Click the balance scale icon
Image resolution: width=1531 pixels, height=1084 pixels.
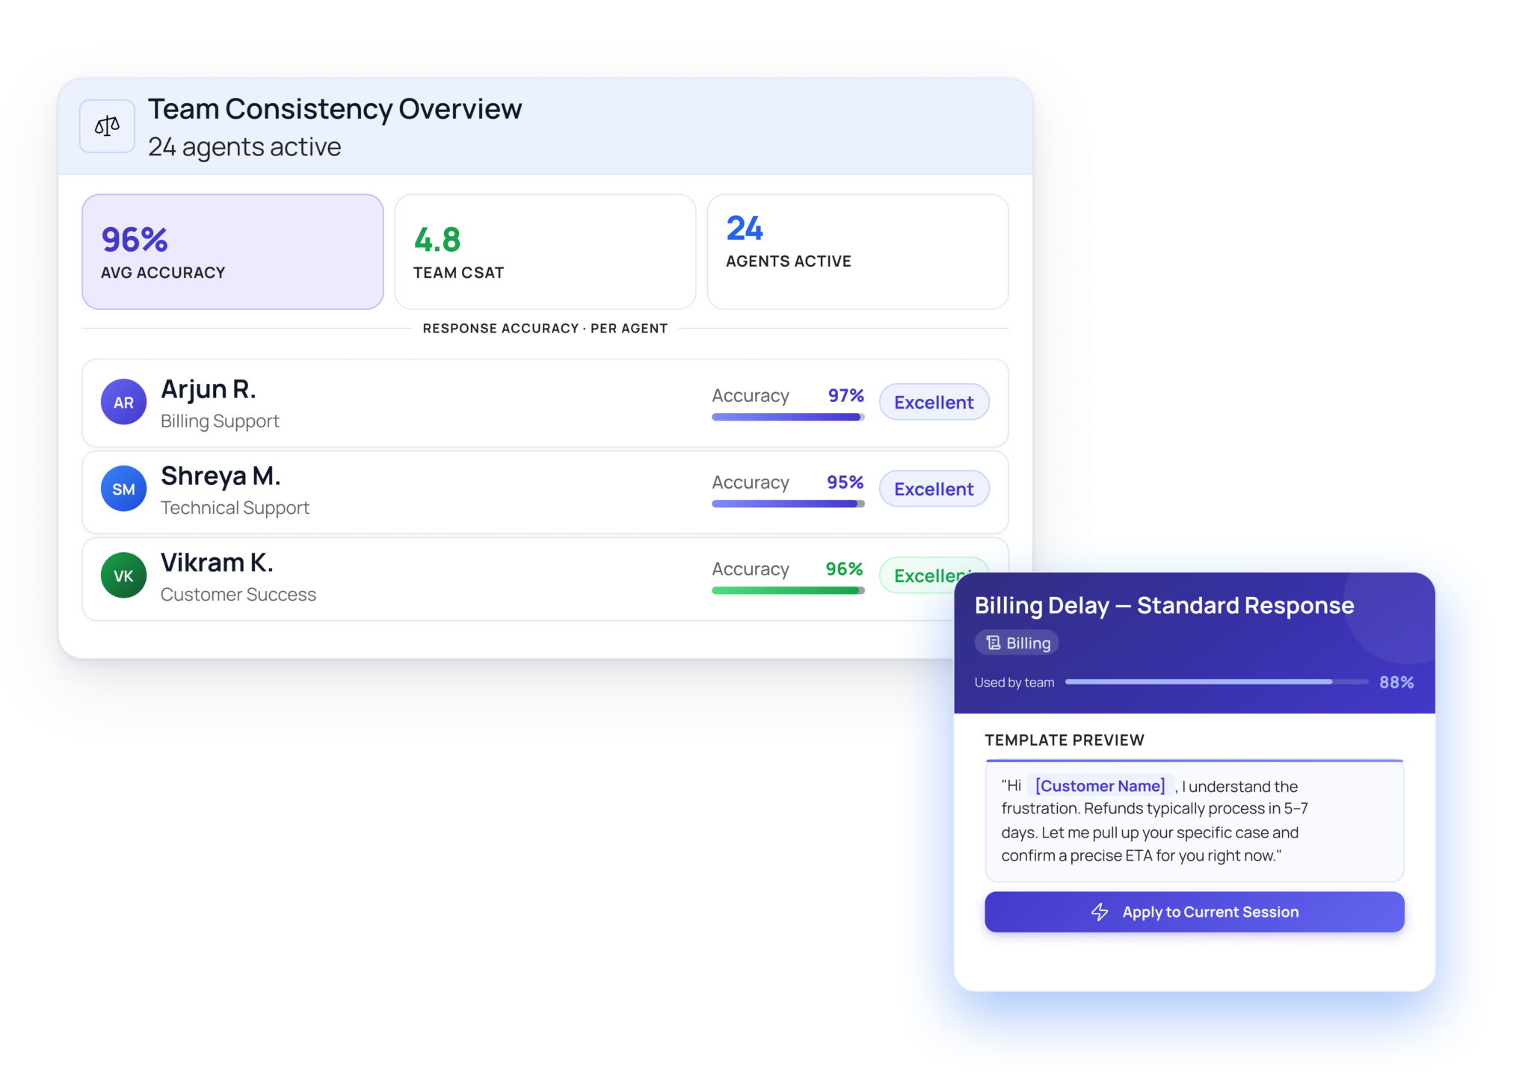tap(107, 126)
